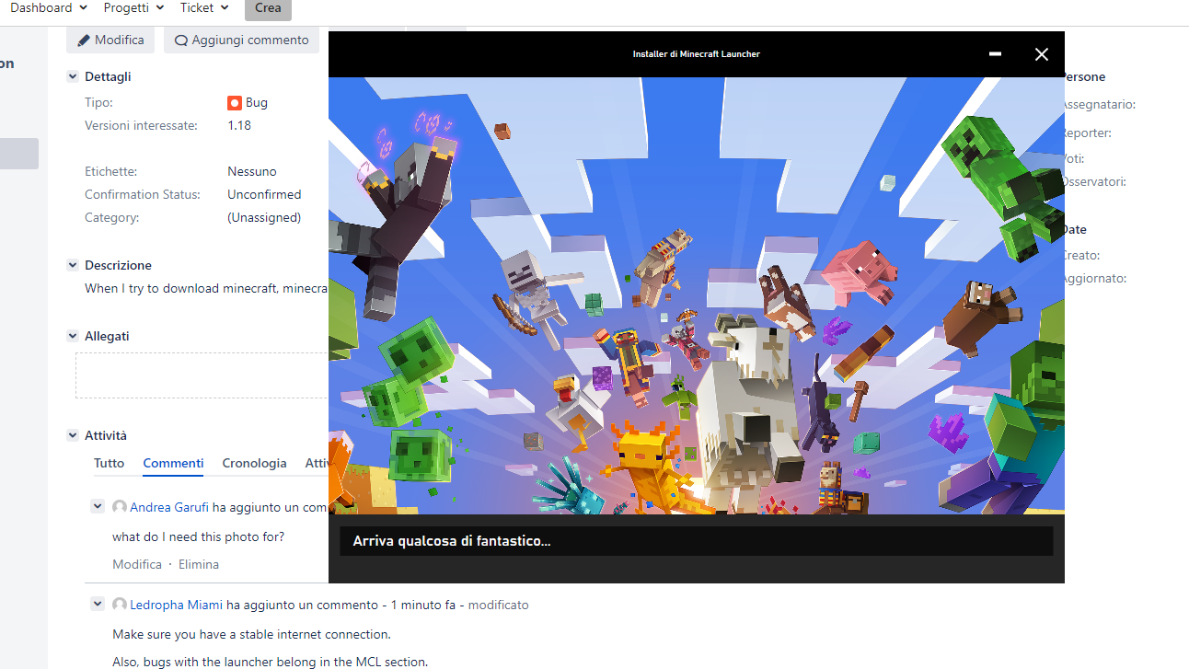
Task: Click the Modifica edit button
Action: point(110,40)
